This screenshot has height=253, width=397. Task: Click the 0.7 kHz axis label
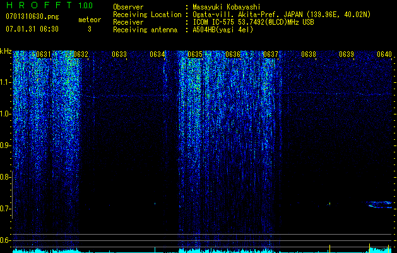point(5,209)
